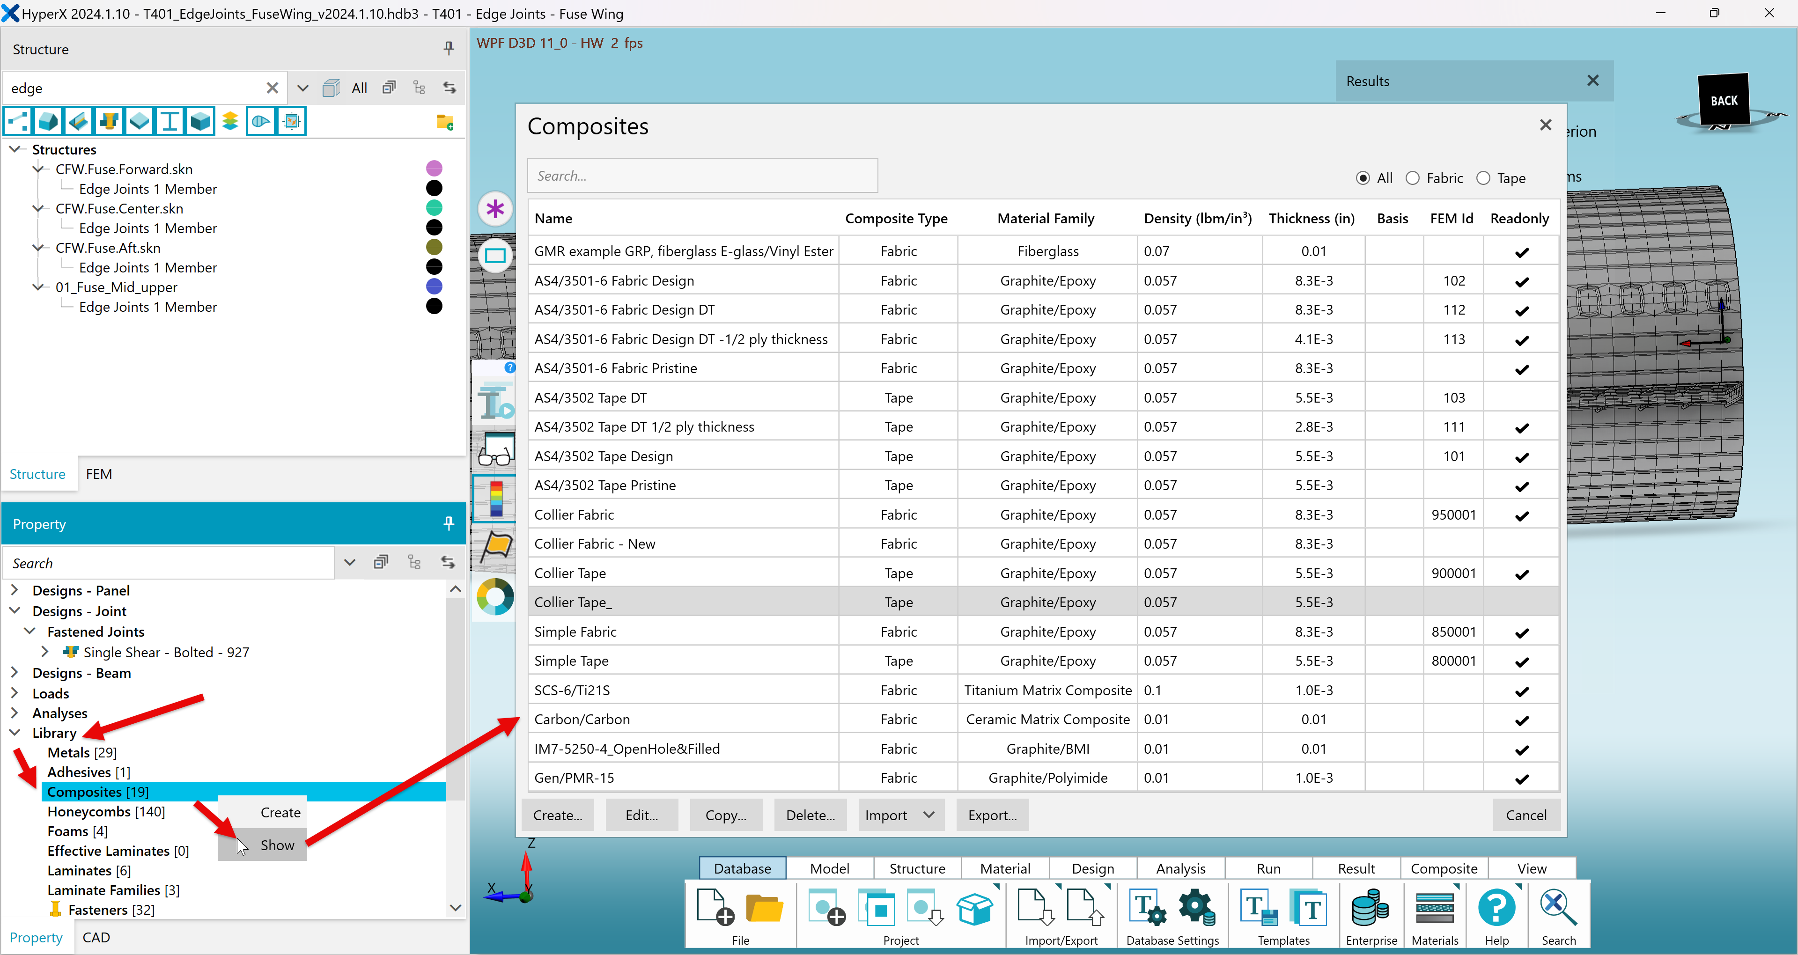1798x955 pixels.
Task: Click the blue color dot for 01_Fuse_Mid_upper
Action: coord(434,286)
